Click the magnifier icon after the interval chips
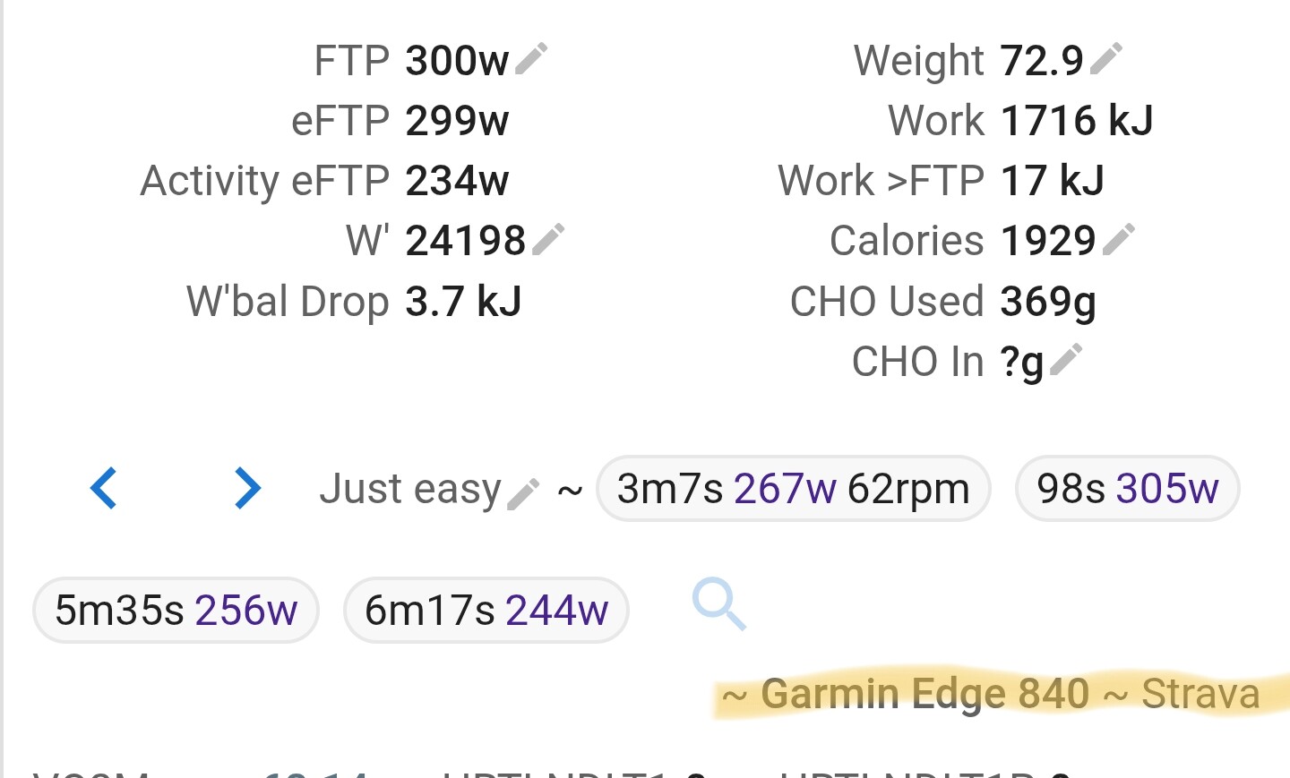This screenshot has width=1290, height=778. click(719, 604)
